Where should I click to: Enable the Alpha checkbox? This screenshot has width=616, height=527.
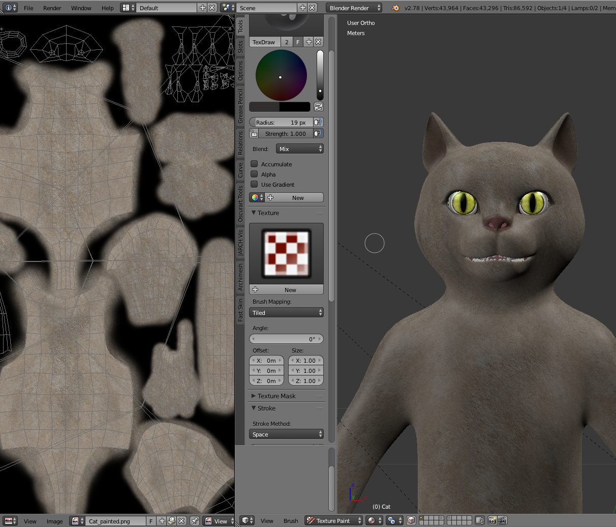point(254,174)
